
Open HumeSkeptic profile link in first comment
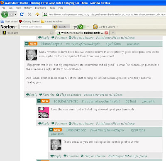click(x=51, y=44)
